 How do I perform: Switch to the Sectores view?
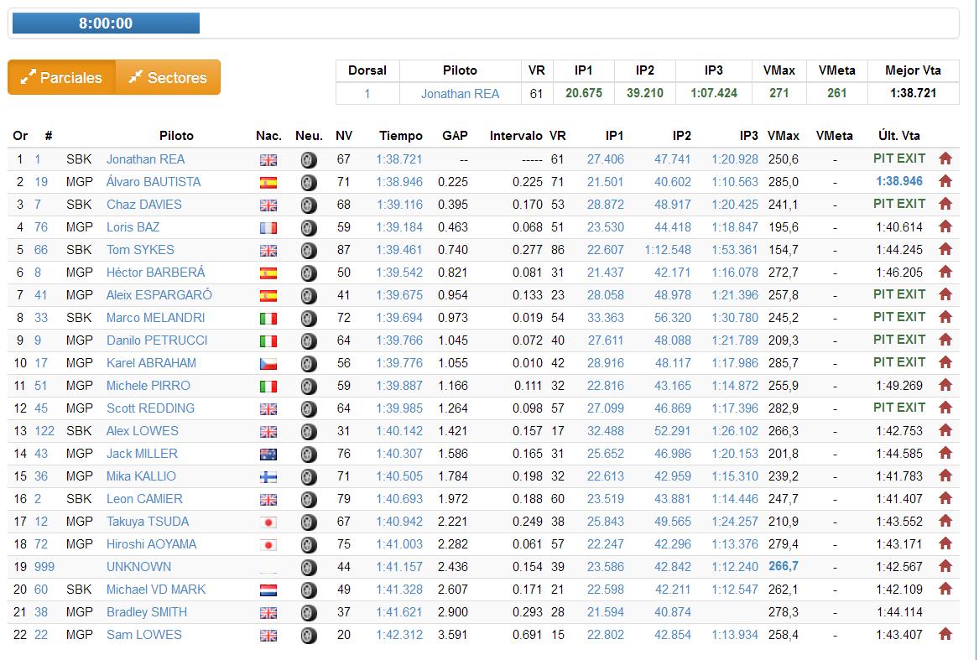(168, 77)
